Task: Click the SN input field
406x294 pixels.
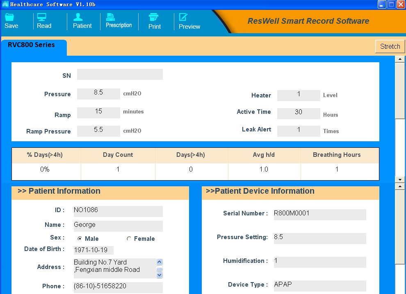Action: pos(120,75)
